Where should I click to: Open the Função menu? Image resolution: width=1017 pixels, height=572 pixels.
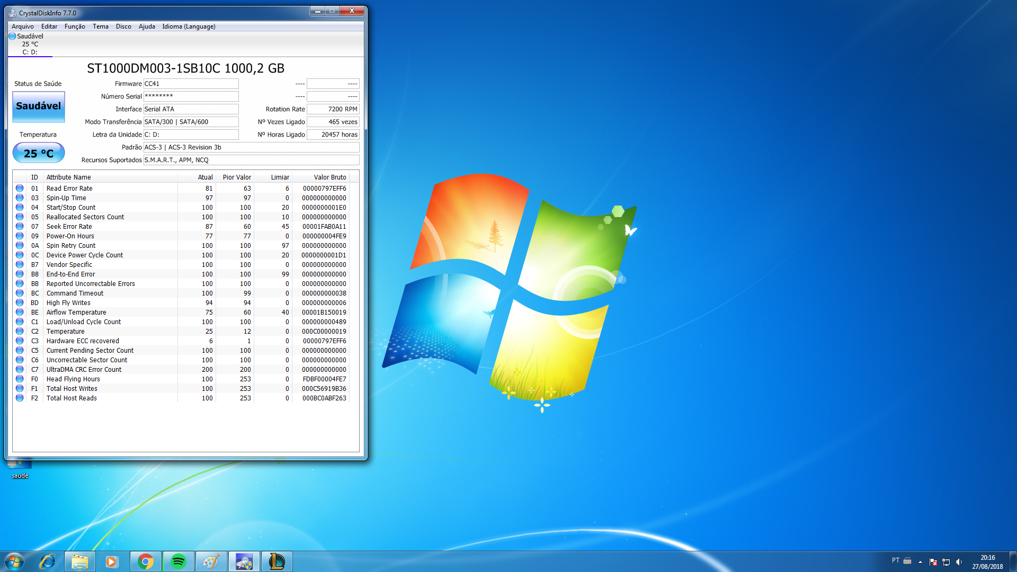click(x=75, y=26)
